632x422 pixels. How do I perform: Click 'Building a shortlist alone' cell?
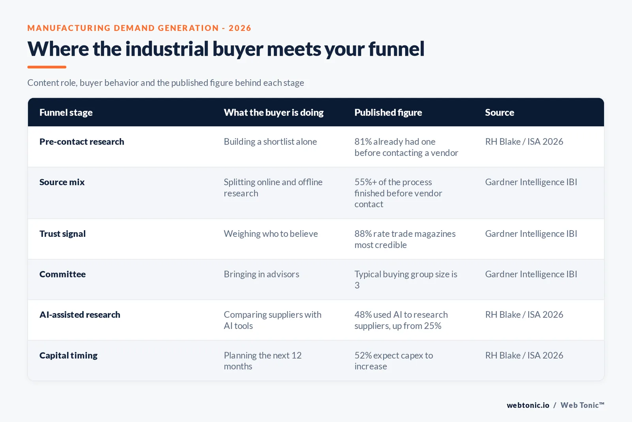tap(270, 142)
